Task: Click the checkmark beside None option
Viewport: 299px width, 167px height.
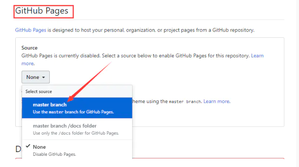Action: point(28,146)
